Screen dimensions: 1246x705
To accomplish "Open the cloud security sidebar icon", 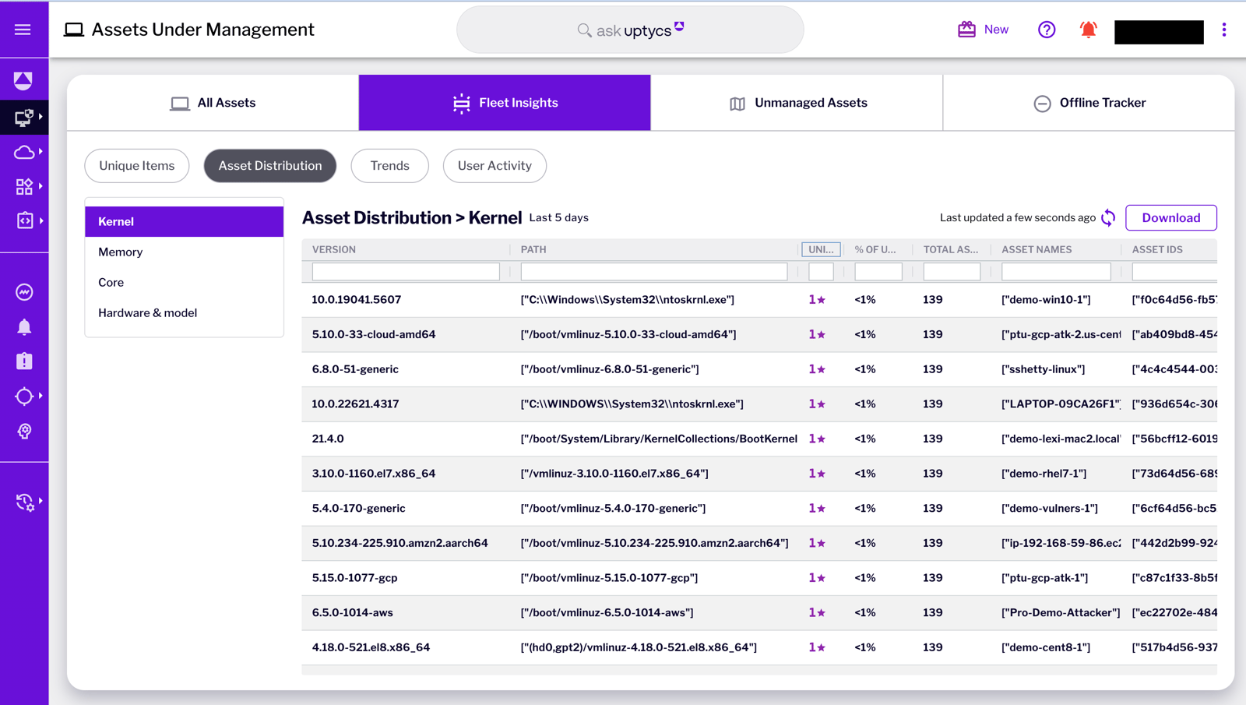I will (24, 152).
